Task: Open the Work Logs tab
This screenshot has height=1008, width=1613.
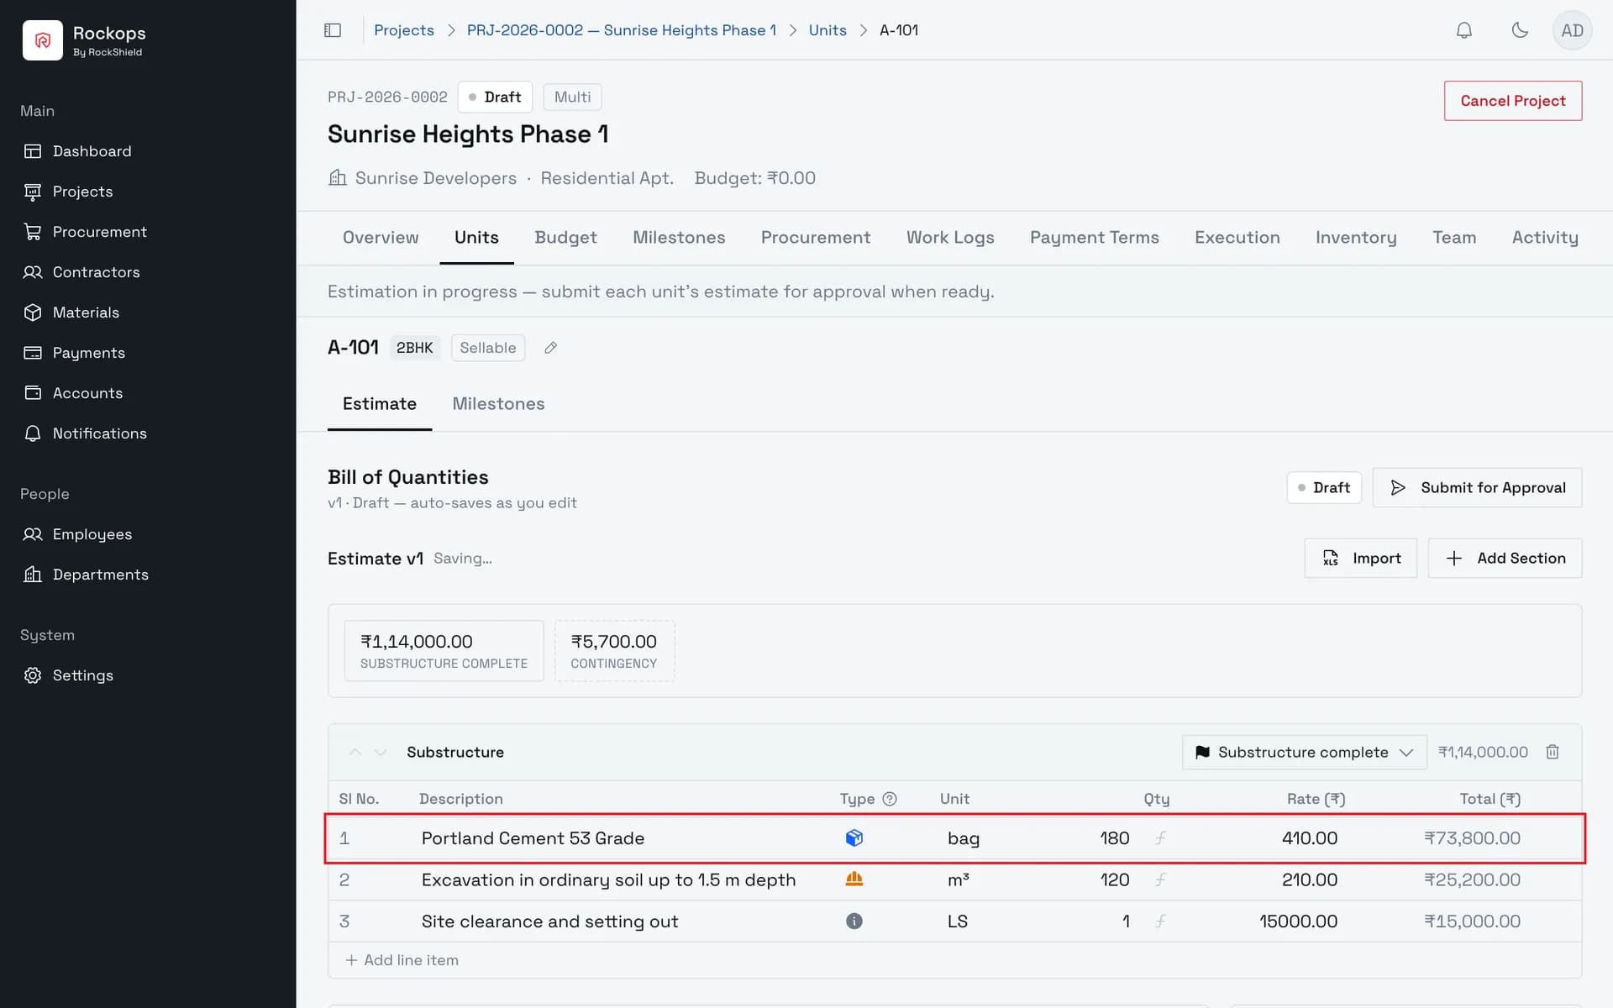Action: tap(949, 238)
